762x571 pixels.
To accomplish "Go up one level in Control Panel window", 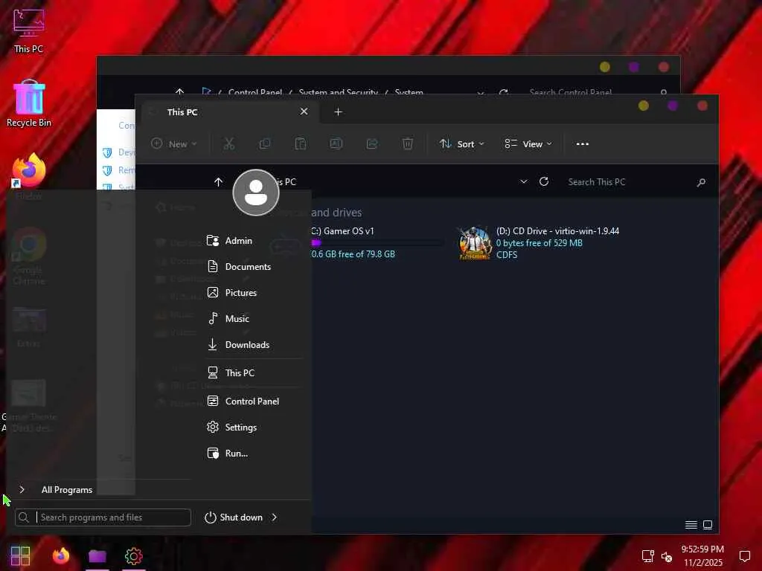I will point(179,91).
